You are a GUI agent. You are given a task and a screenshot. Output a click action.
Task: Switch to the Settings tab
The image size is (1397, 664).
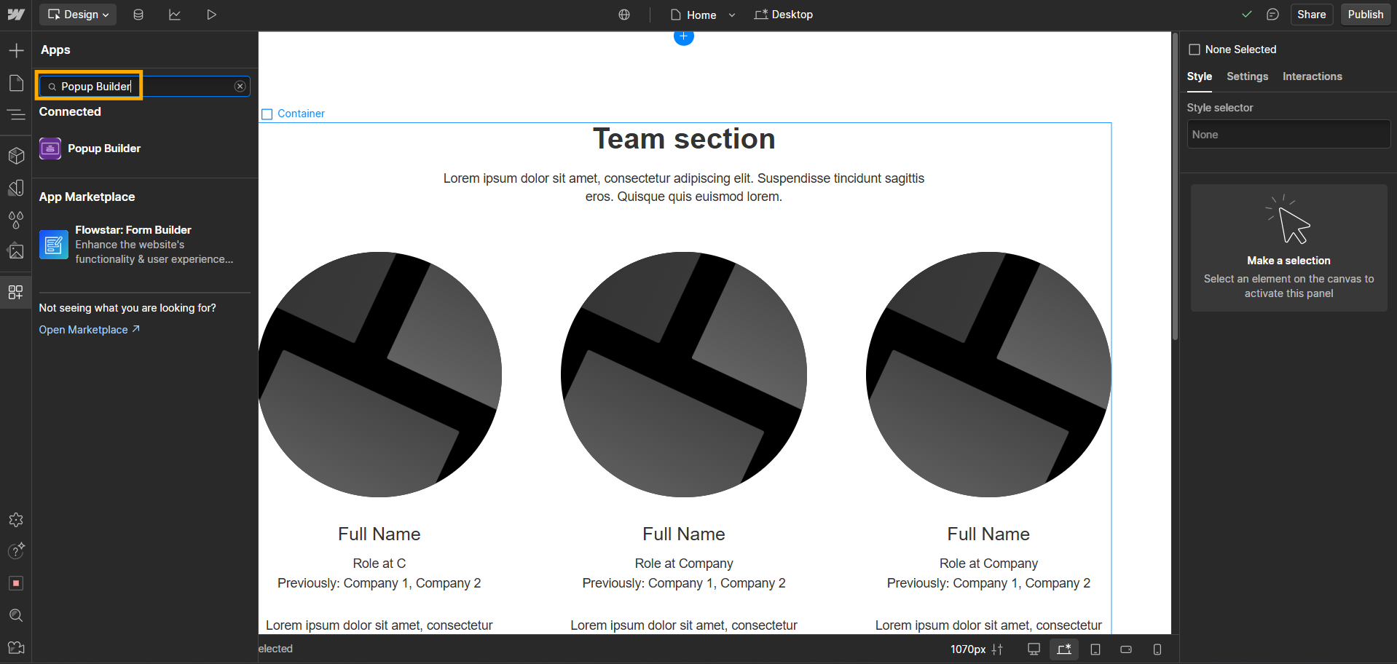[1247, 76]
